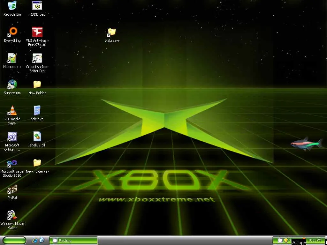Click the fish desktop pet
The height and width of the screenshot is (245, 327).
click(307, 144)
